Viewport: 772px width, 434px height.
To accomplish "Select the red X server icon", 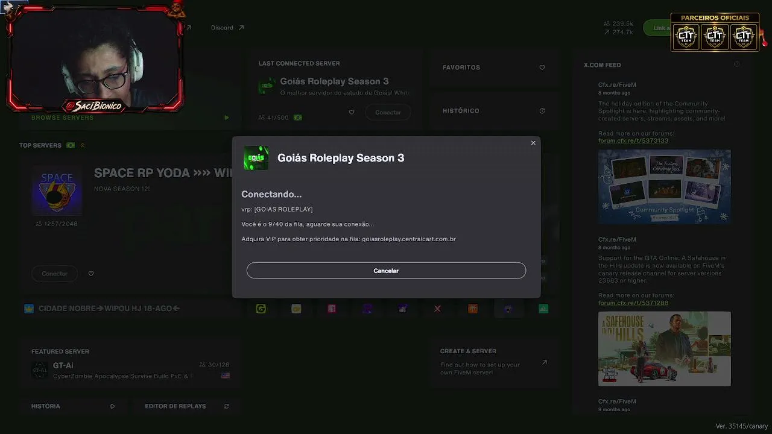I will click(437, 309).
